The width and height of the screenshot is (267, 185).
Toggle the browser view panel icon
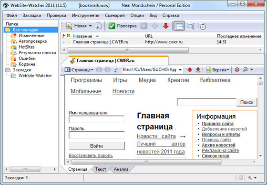tap(179, 26)
